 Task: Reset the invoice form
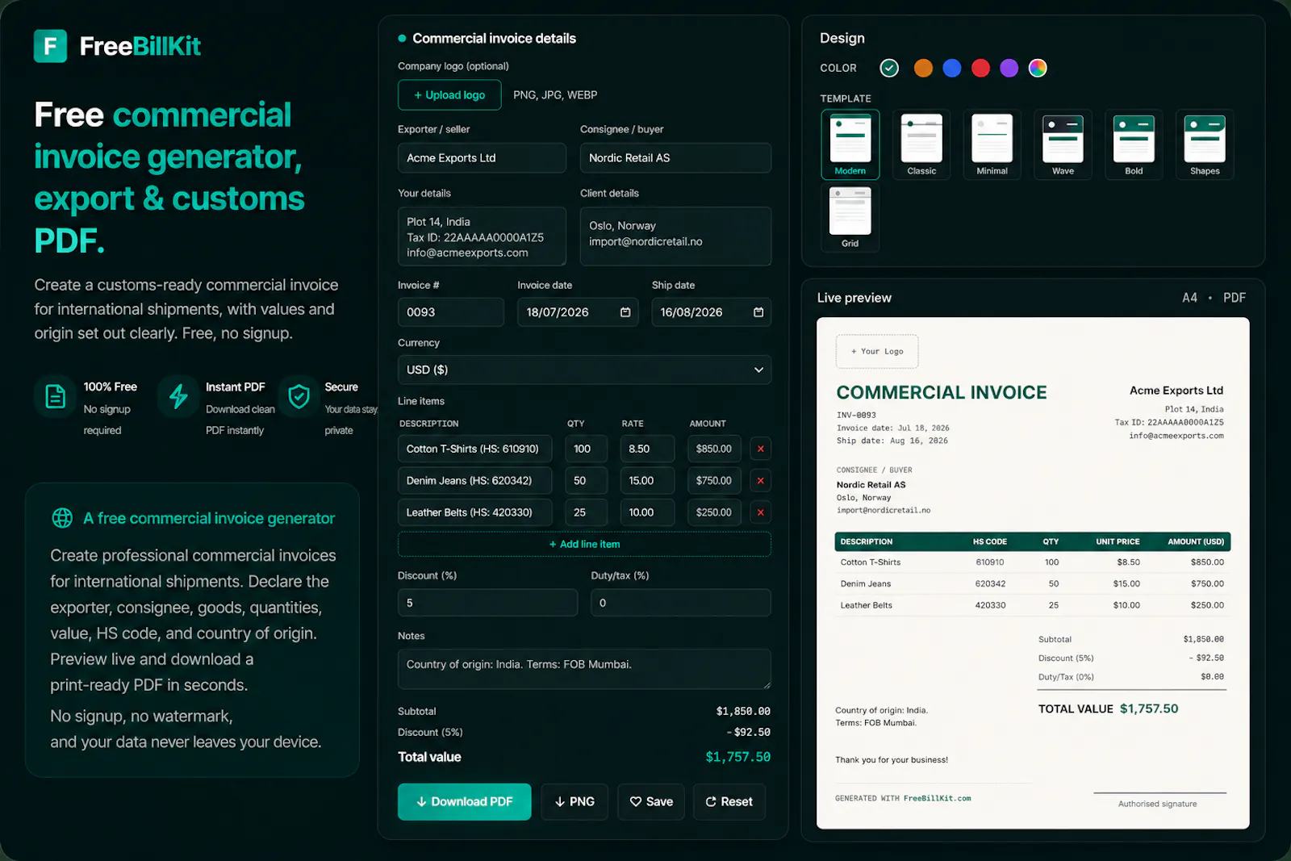729,801
